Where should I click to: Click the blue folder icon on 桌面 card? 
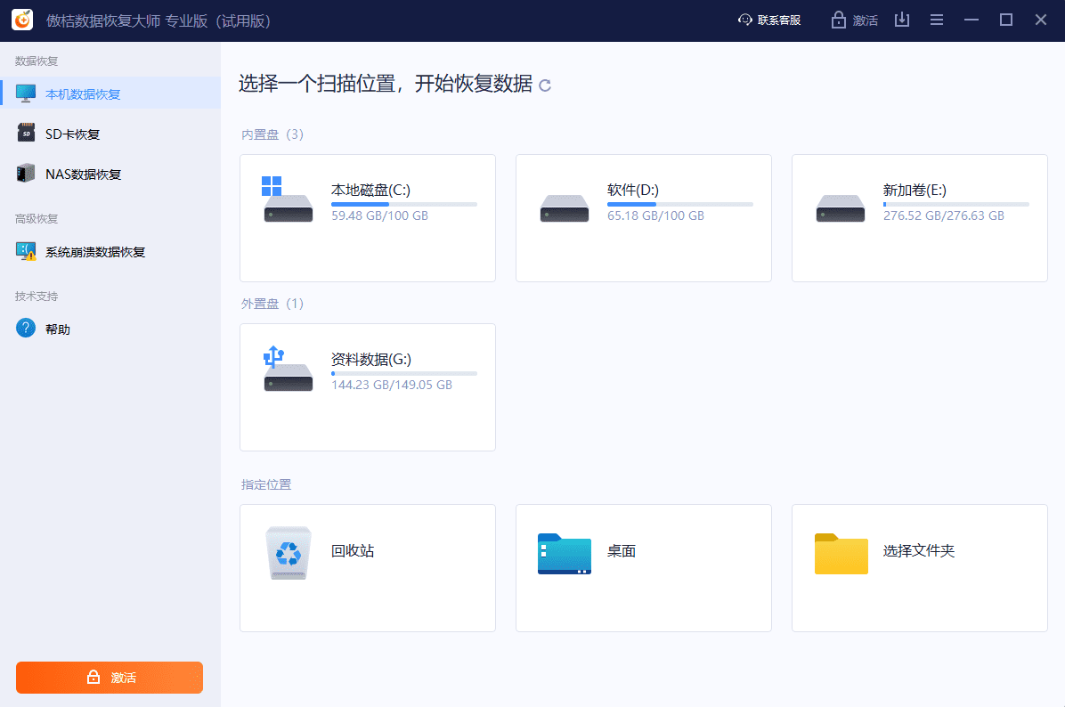[x=564, y=554]
